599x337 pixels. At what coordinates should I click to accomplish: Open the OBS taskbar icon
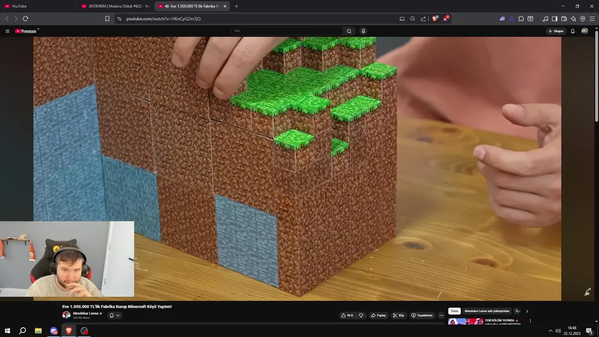coord(84,331)
